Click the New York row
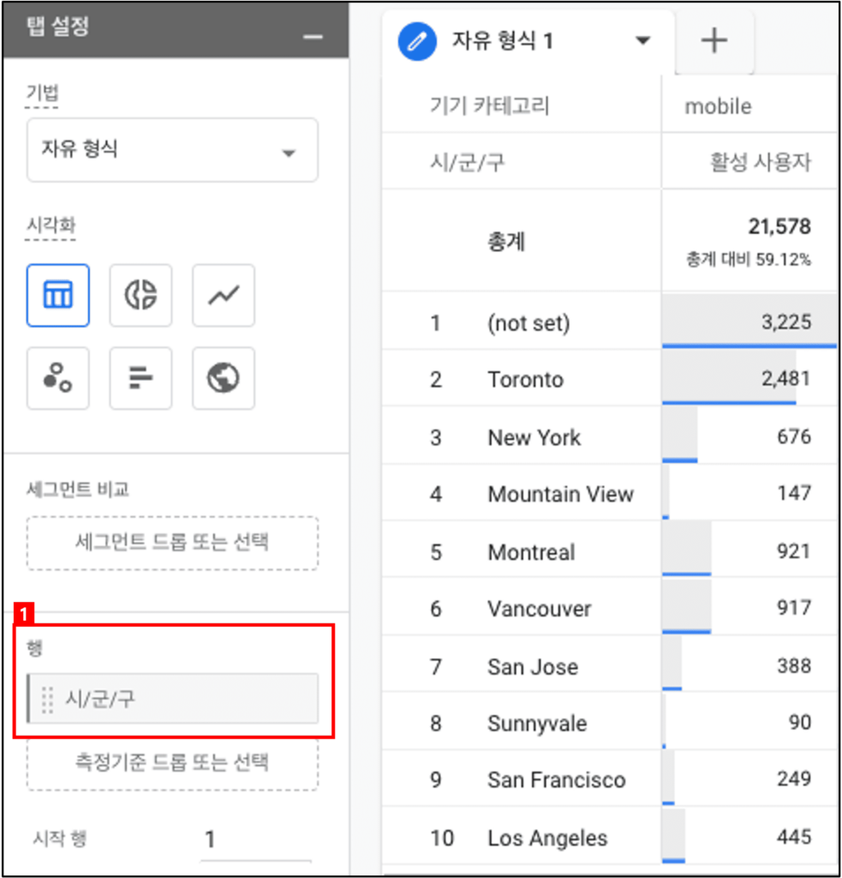Image resolution: width=842 pixels, height=878 pixels. [x=610, y=436]
